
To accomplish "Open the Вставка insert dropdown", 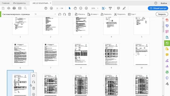I will tap(93, 14).
